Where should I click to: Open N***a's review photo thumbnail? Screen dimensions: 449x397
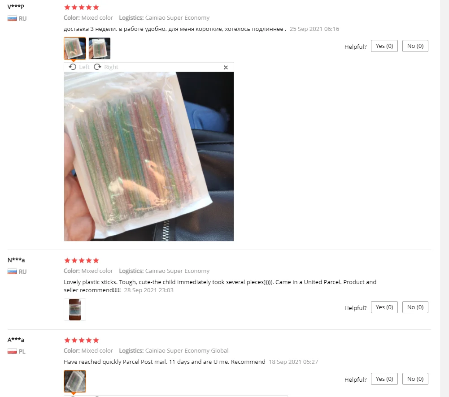point(75,310)
